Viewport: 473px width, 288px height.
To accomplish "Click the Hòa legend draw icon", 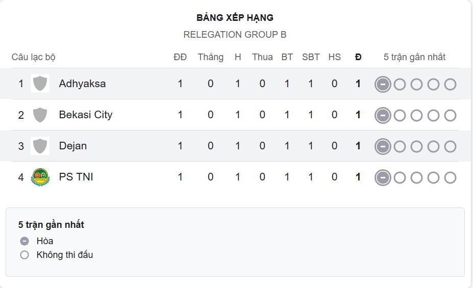I will pyautogui.click(x=24, y=241).
